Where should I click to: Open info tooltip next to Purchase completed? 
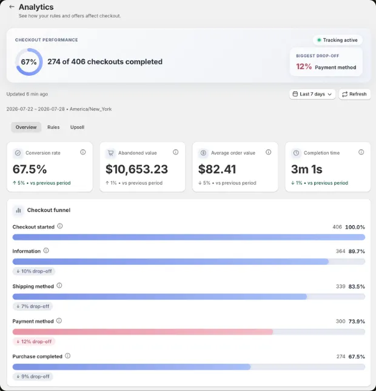(68, 356)
